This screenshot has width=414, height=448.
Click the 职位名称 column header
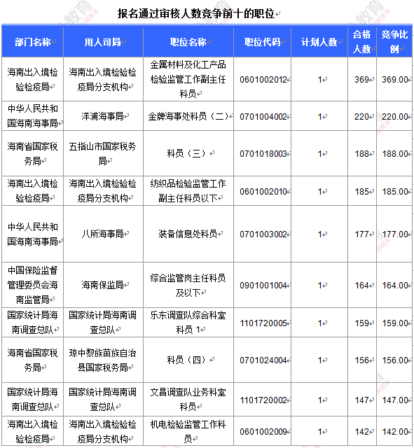[188, 42]
